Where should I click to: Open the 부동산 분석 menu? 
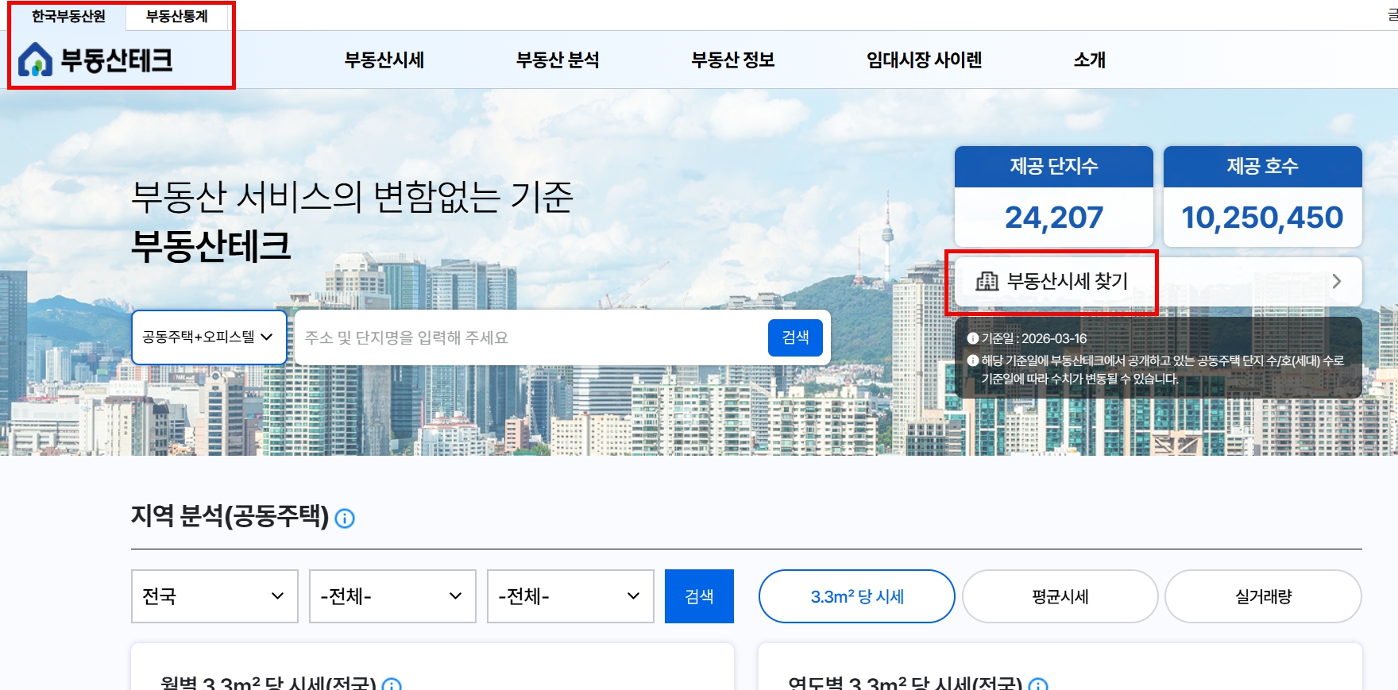pyautogui.click(x=558, y=60)
